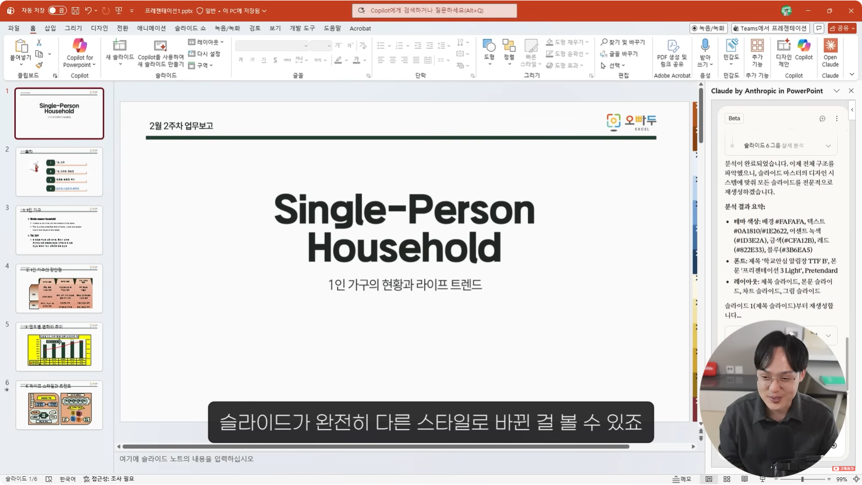
Task: Click 찾기 및 바꾸기 find and replace
Action: [x=623, y=42]
